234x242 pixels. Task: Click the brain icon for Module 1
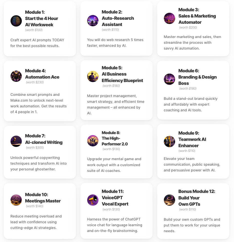pos(16,21)
